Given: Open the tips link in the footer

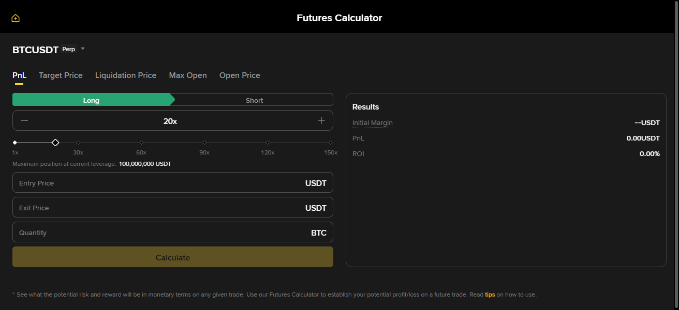Looking at the screenshot, I should tap(490, 294).
